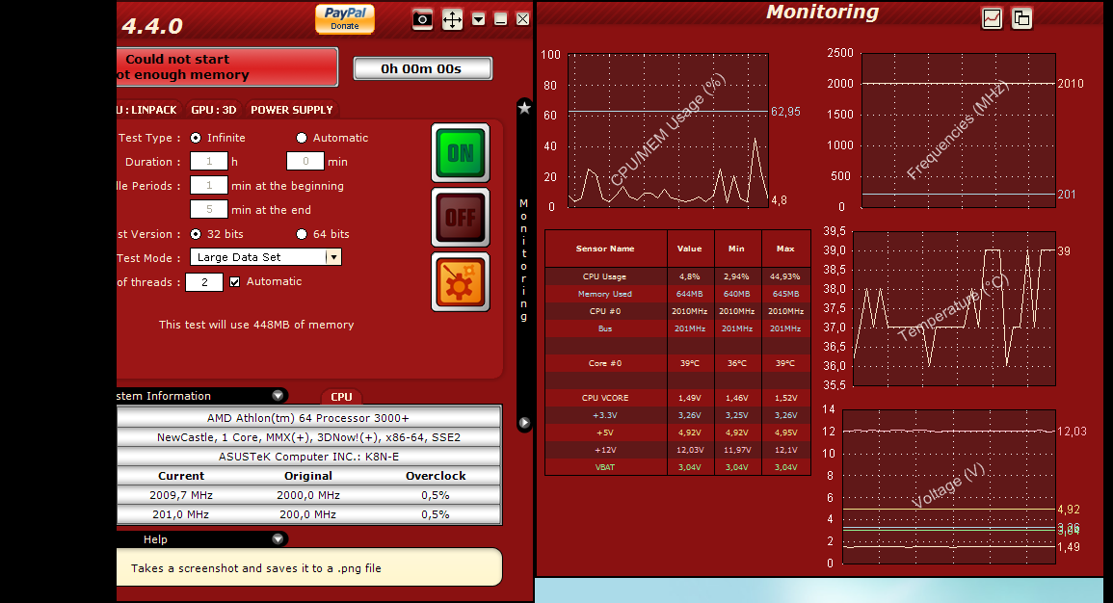
Task: Click the number of threads field
Action: (x=204, y=282)
